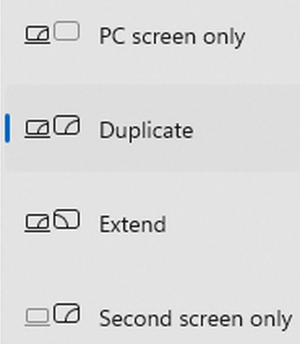
Task: Click the laptop icon in the Extend row
Action: click(x=37, y=223)
